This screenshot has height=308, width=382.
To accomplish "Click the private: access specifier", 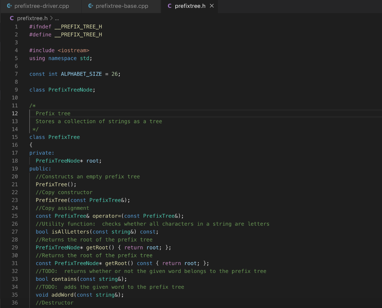I will (x=42, y=153).
